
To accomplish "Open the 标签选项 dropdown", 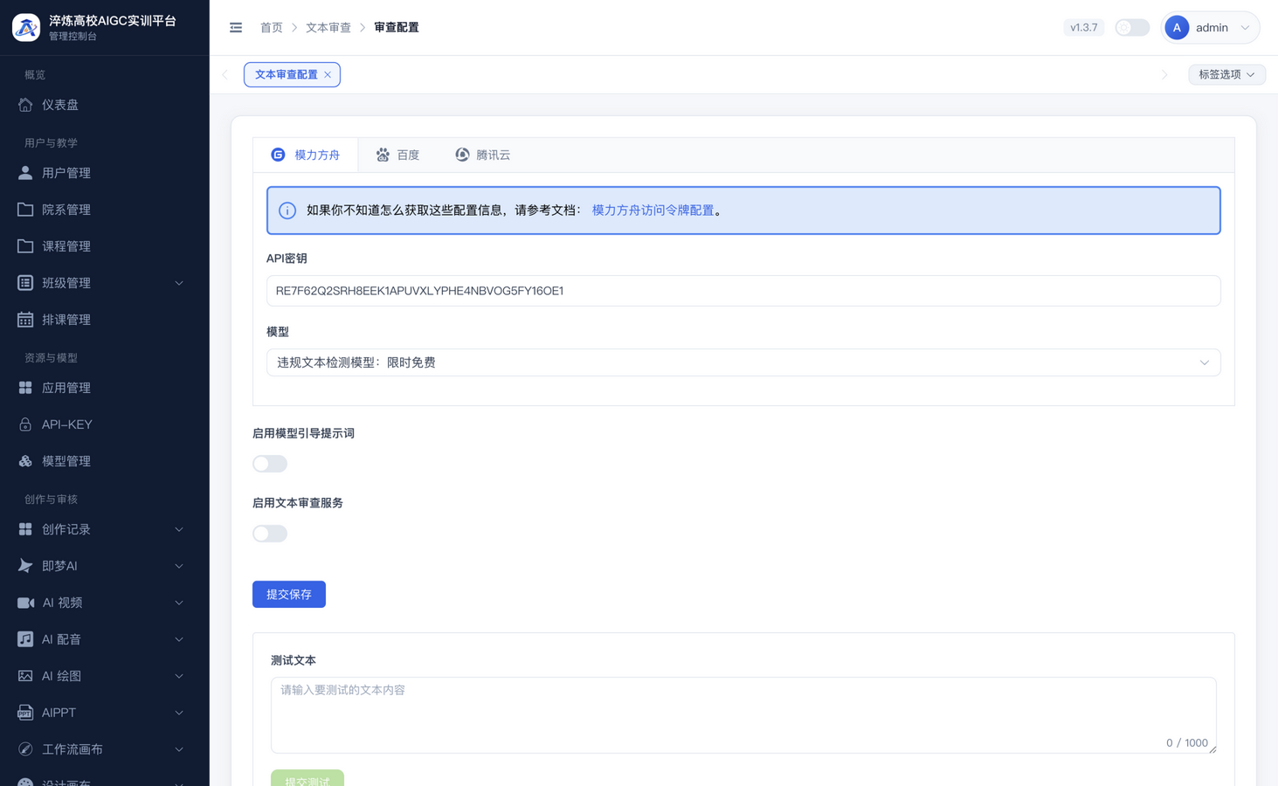I will pos(1226,75).
